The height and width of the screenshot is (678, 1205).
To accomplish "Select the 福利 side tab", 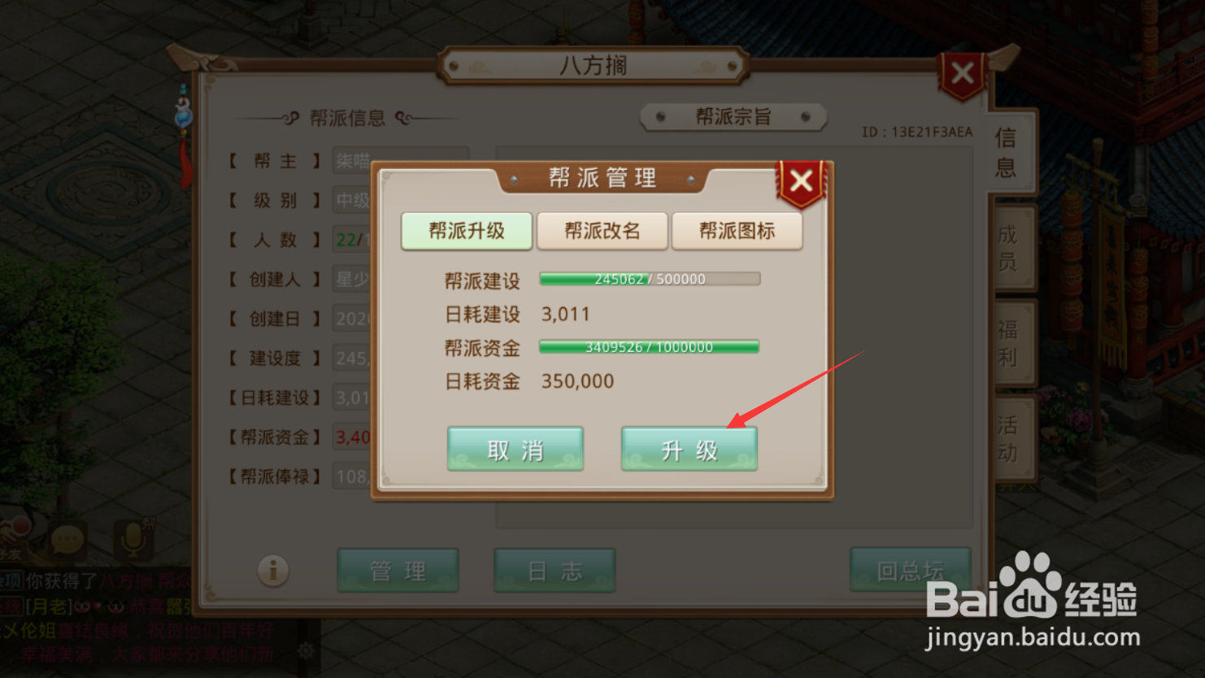I will click(x=1008, y=342).
